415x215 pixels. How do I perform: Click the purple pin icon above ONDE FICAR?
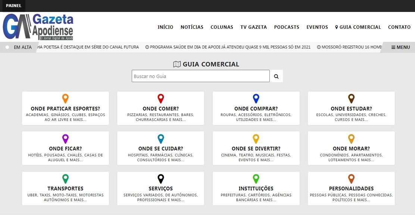[66, 138]
